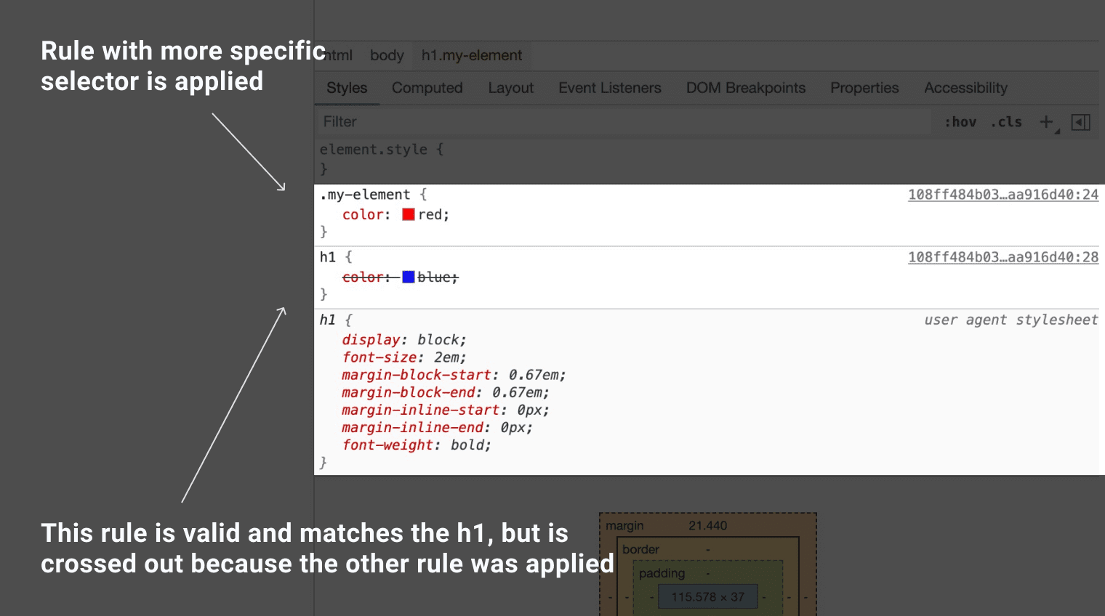The image size is (1105, 616).
Task: Open the Layout tab
Action: pyautogui.click(x=510, y=87)
